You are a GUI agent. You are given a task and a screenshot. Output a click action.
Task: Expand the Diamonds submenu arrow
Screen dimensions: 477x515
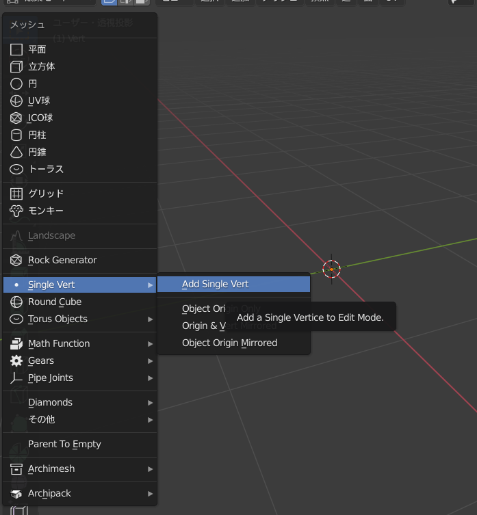pos(151,403)
